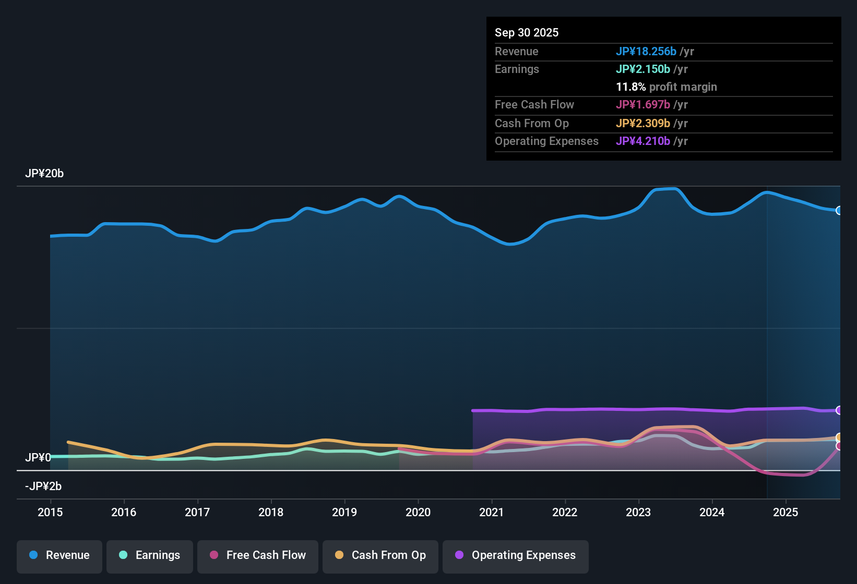Expand the Operating Expenses legend entry
Viewport: 857px width, 584px height.
pyautogui.click(x=515, y=555)
